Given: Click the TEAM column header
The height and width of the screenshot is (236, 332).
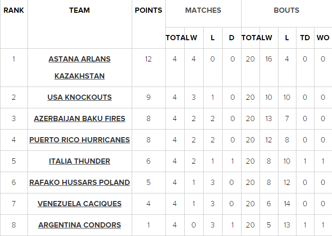Looking at the screenshot, I should [x=80, y=10].
